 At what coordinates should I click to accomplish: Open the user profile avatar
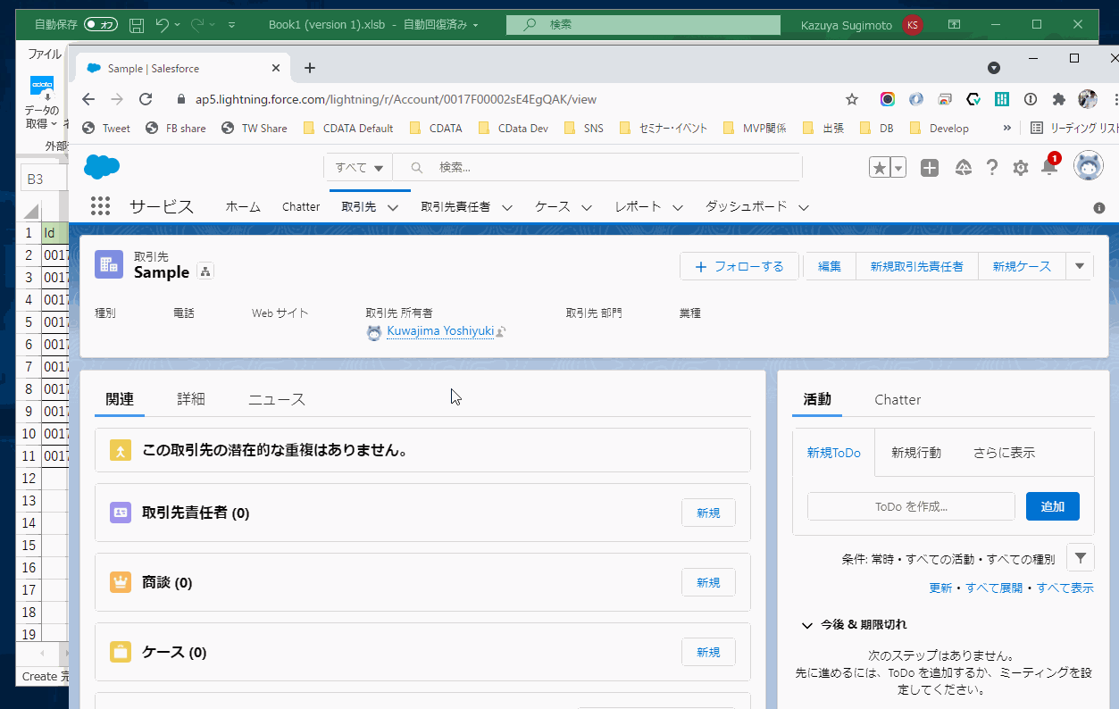1089,166
